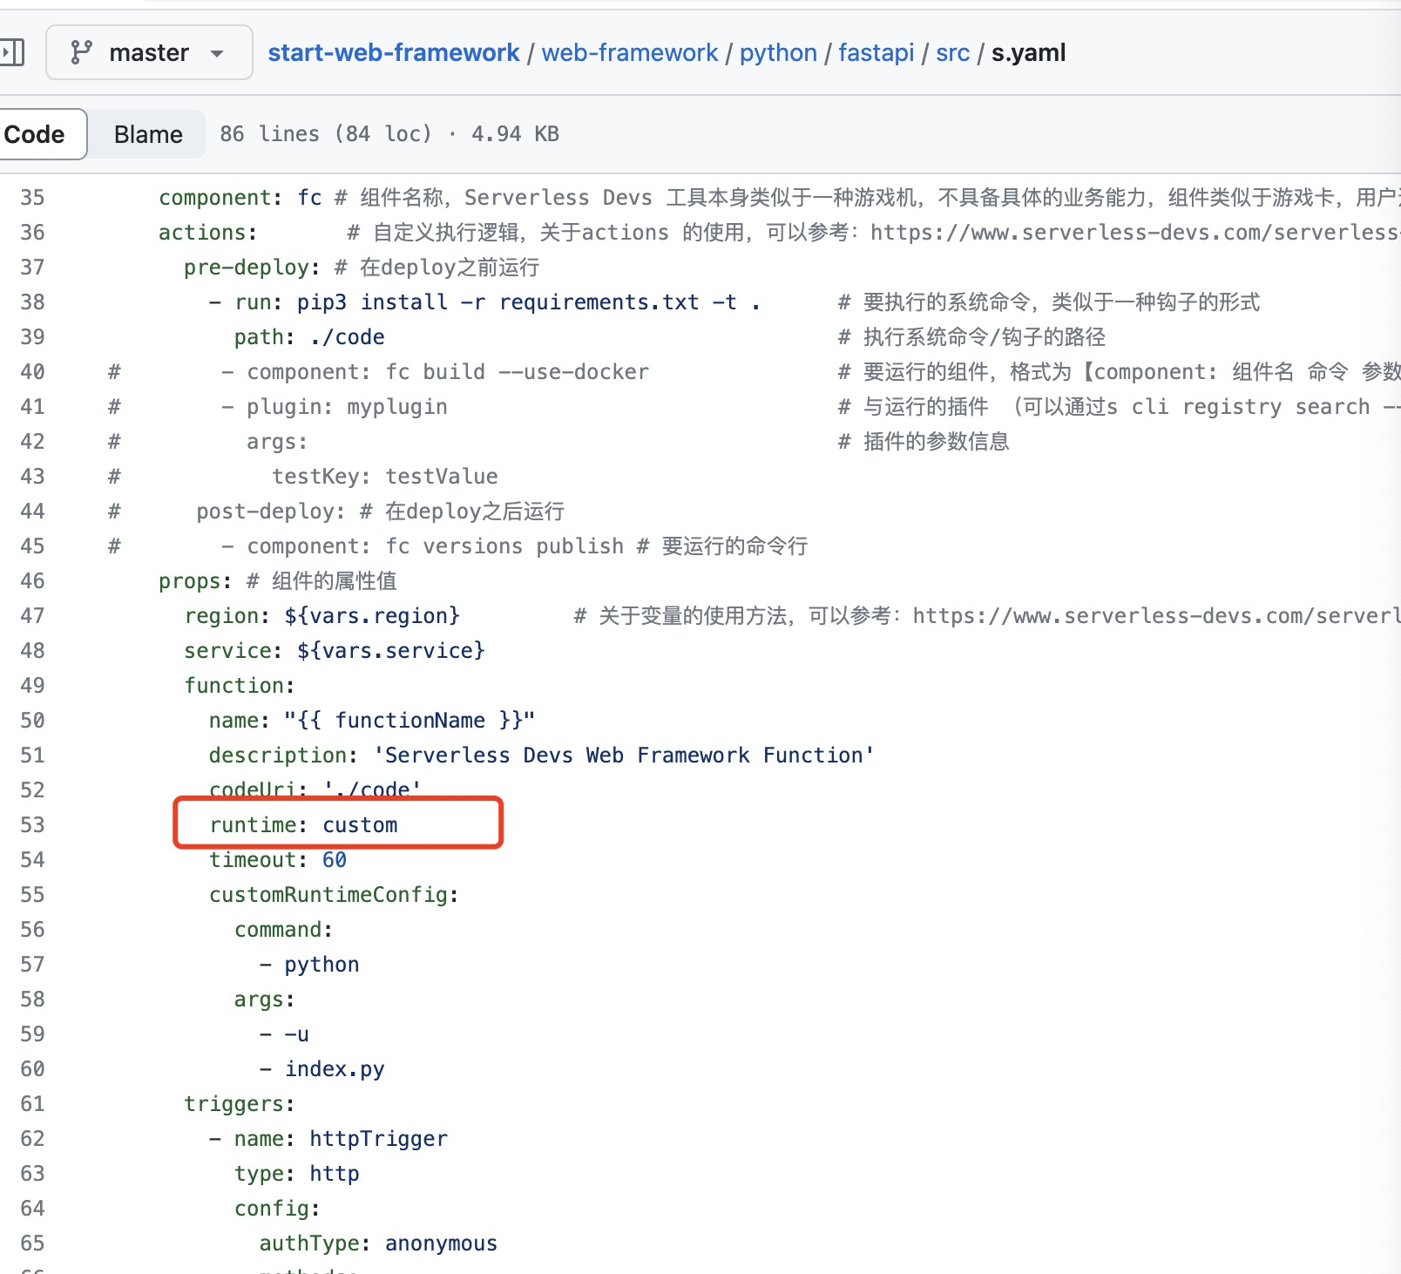Click the 'fc build --use-docker' commented text

(518, 372)
